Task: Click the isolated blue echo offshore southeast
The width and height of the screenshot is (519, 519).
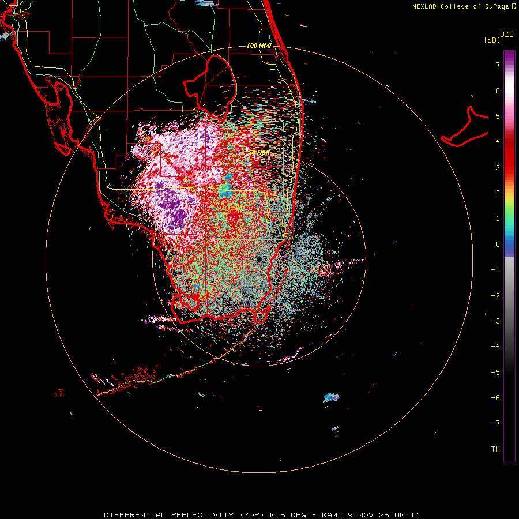Action: click(x=331, y=397)
